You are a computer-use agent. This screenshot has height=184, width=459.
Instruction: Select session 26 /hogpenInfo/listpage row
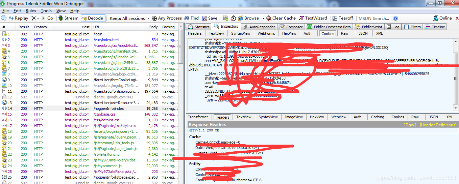[x=89, y=177]
